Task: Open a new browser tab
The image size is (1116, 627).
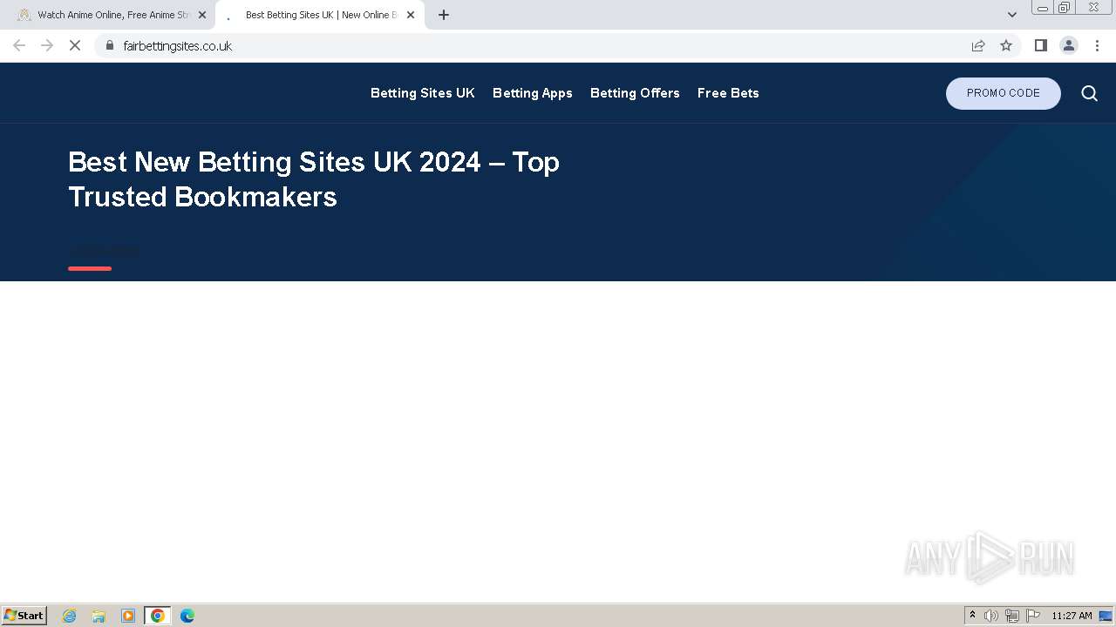Action: (x=444, y=15)
